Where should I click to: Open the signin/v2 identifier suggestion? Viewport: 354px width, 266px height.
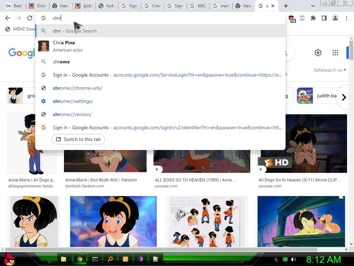160,127
